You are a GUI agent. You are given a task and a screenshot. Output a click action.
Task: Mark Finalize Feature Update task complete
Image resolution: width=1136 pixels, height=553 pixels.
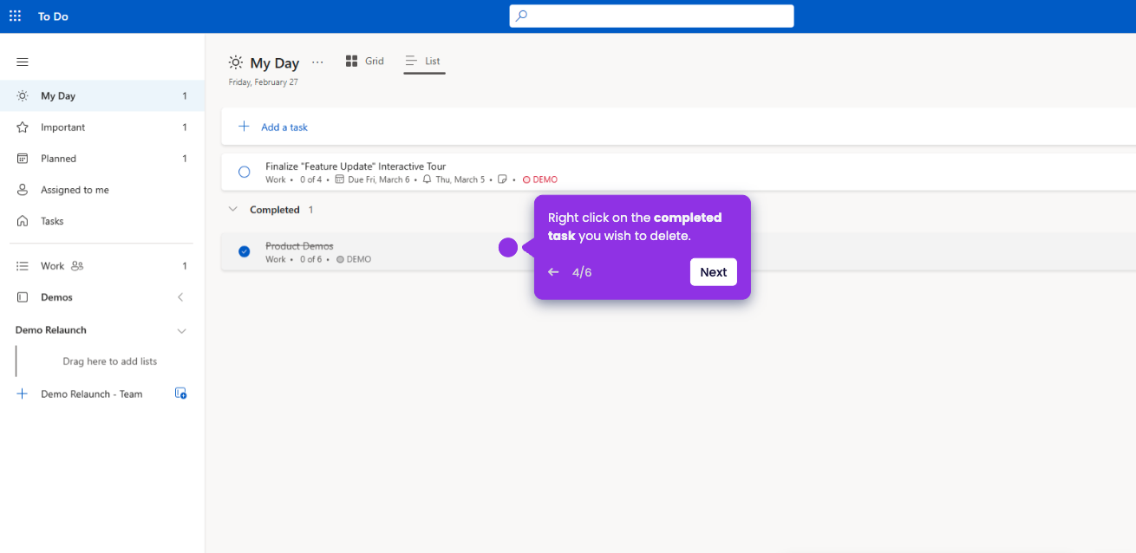[x=245, y=172]
